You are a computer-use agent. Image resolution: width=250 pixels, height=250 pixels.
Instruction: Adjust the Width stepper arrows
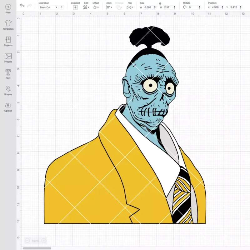point(155,7)
